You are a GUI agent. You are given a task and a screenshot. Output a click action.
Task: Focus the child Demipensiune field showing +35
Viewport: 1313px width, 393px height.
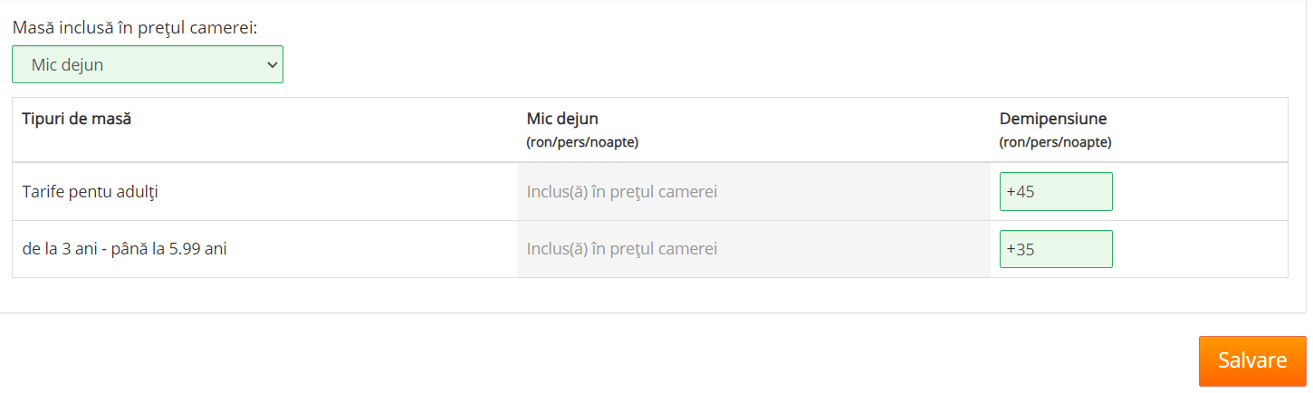pos(1055,249)
